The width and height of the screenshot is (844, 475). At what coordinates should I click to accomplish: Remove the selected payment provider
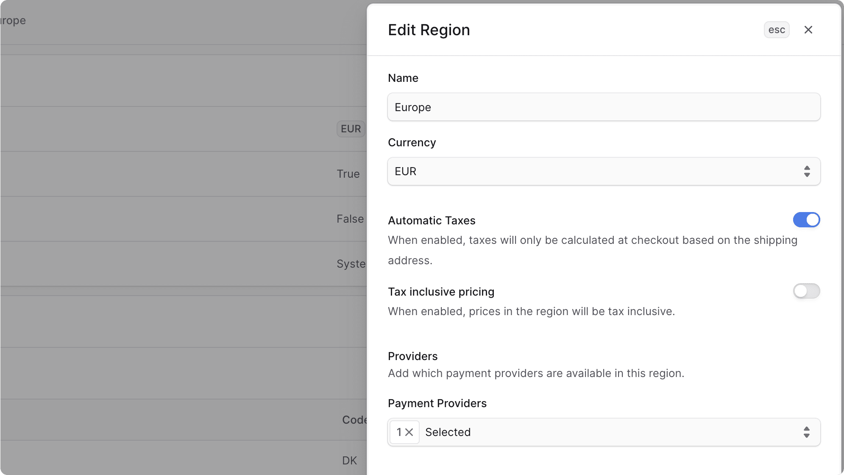coord(409,432)
